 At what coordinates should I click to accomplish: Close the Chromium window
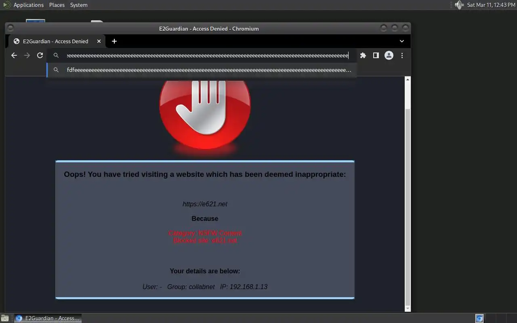(406, 28)
